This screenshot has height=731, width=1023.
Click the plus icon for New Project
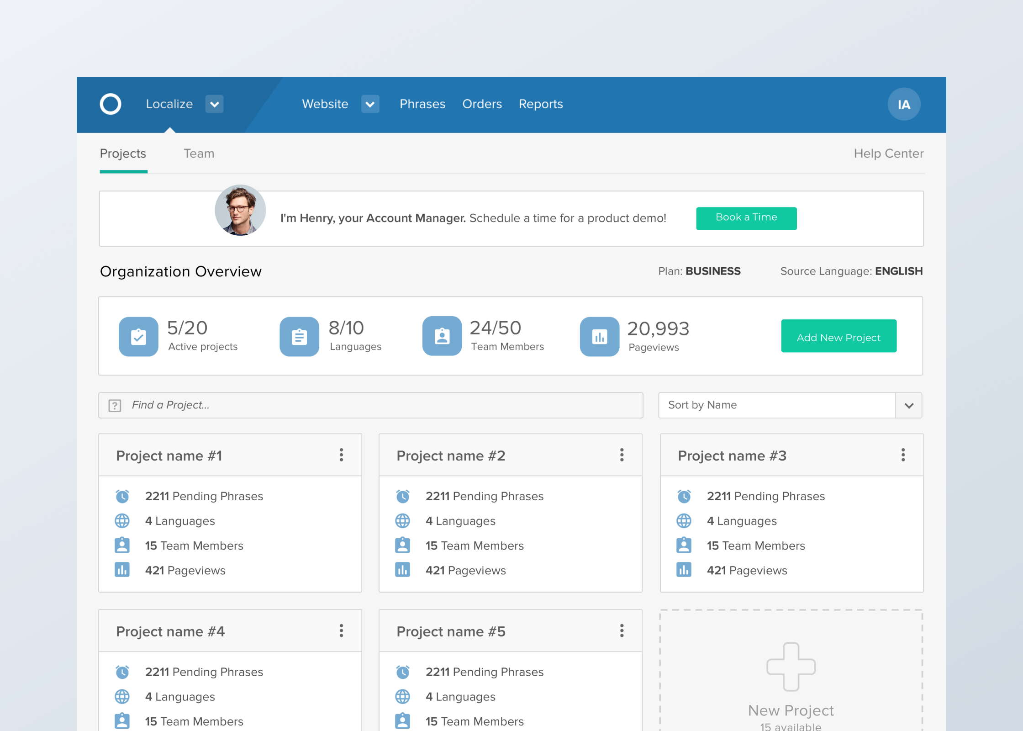click(791, 667)
